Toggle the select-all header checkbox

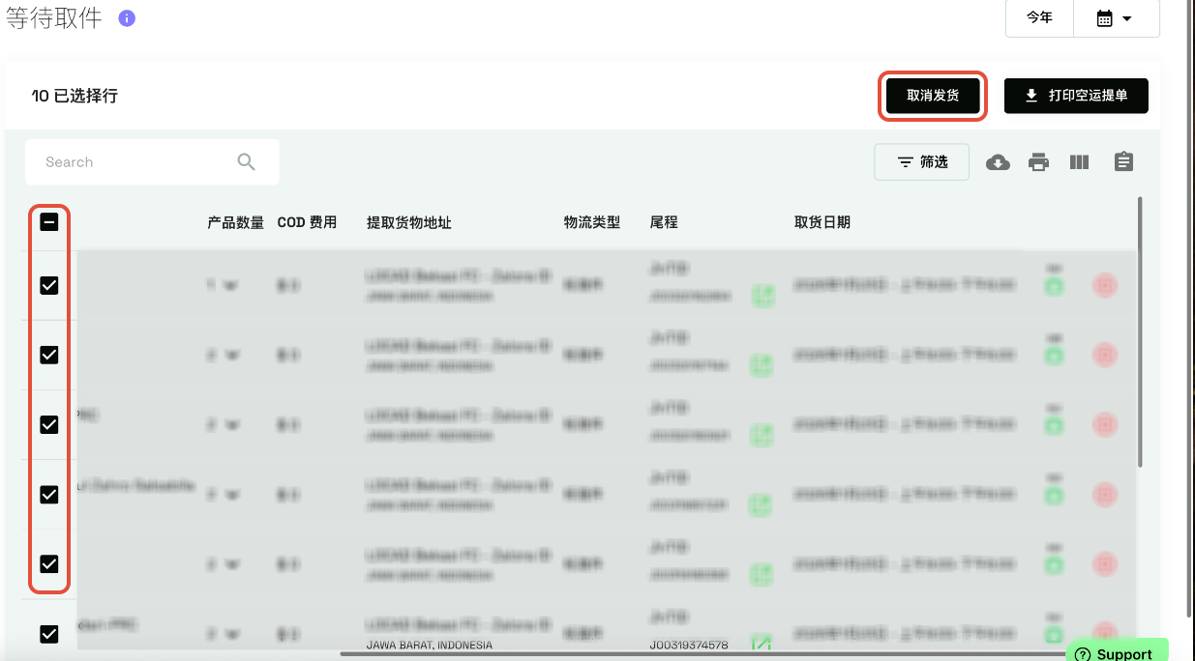click(49, 222)
